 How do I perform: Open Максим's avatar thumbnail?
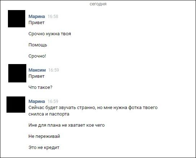(17, 73)
